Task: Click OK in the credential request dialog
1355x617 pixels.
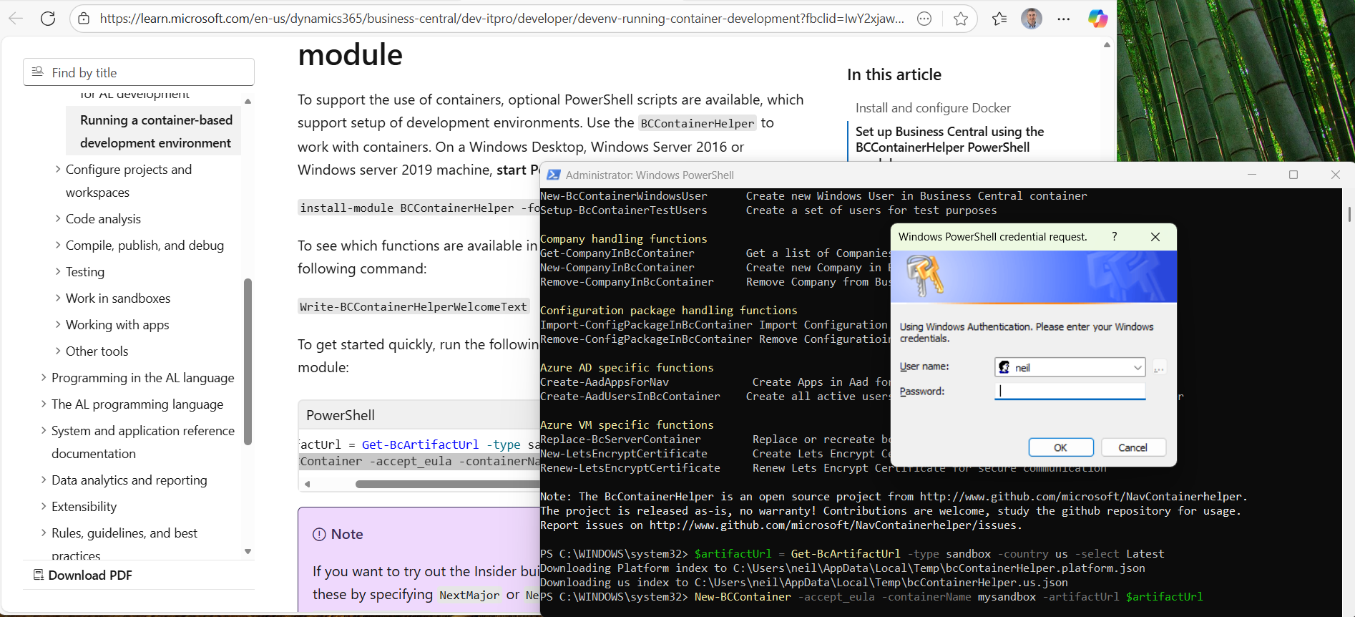Action: pos(1060,447)
